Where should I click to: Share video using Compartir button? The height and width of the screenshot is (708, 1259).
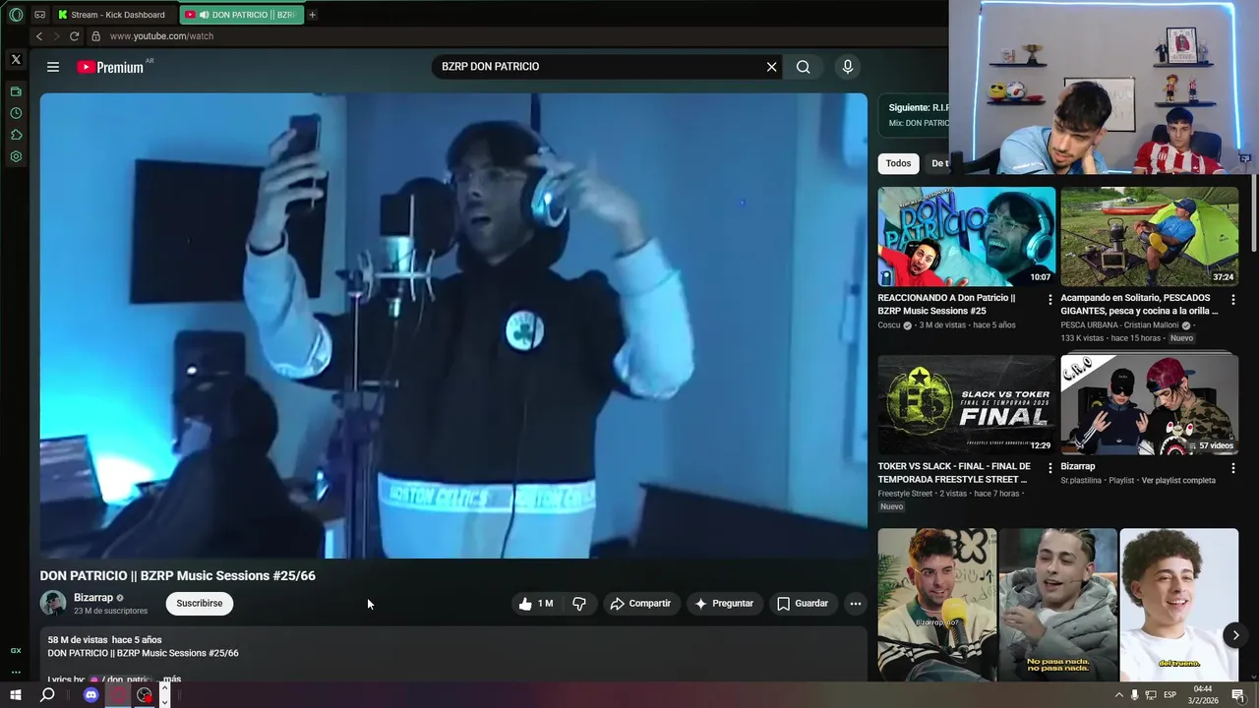point(640,604)
